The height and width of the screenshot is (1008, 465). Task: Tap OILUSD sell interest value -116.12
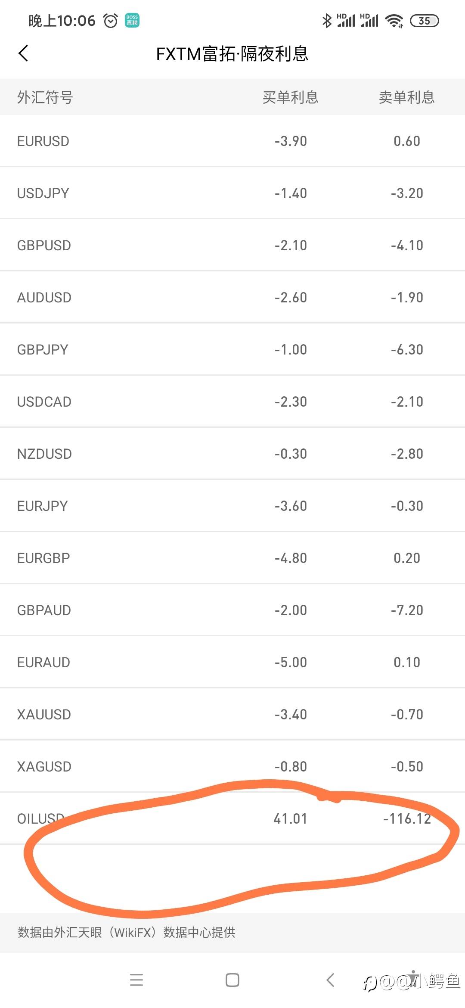(x=407, y=818)
